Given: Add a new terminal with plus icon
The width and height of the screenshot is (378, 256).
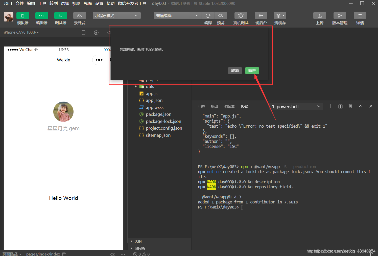Looking at the screenshot, I should click(x=330, y=106).
